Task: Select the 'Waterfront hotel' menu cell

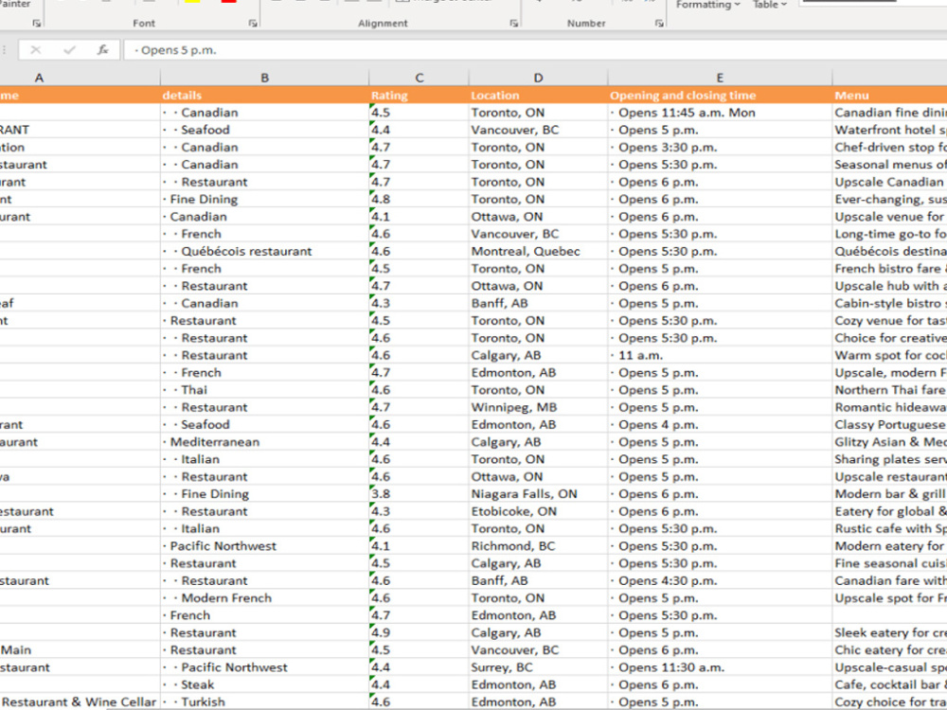Action: [889, 130]
